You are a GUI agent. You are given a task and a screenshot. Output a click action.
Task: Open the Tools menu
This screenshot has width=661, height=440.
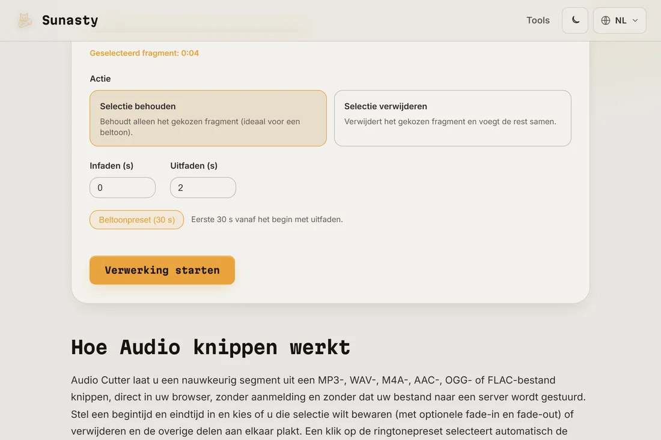point(538,20)
